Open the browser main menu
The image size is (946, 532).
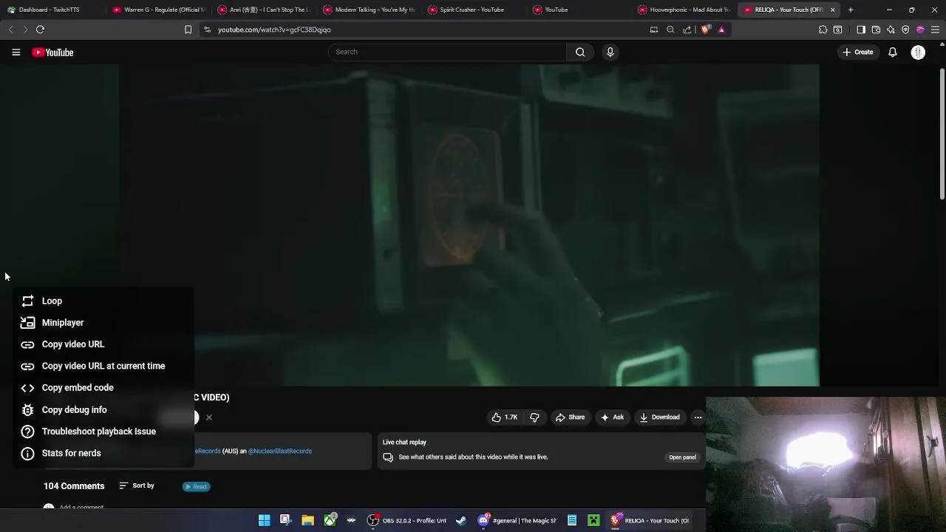click(935, 30)
